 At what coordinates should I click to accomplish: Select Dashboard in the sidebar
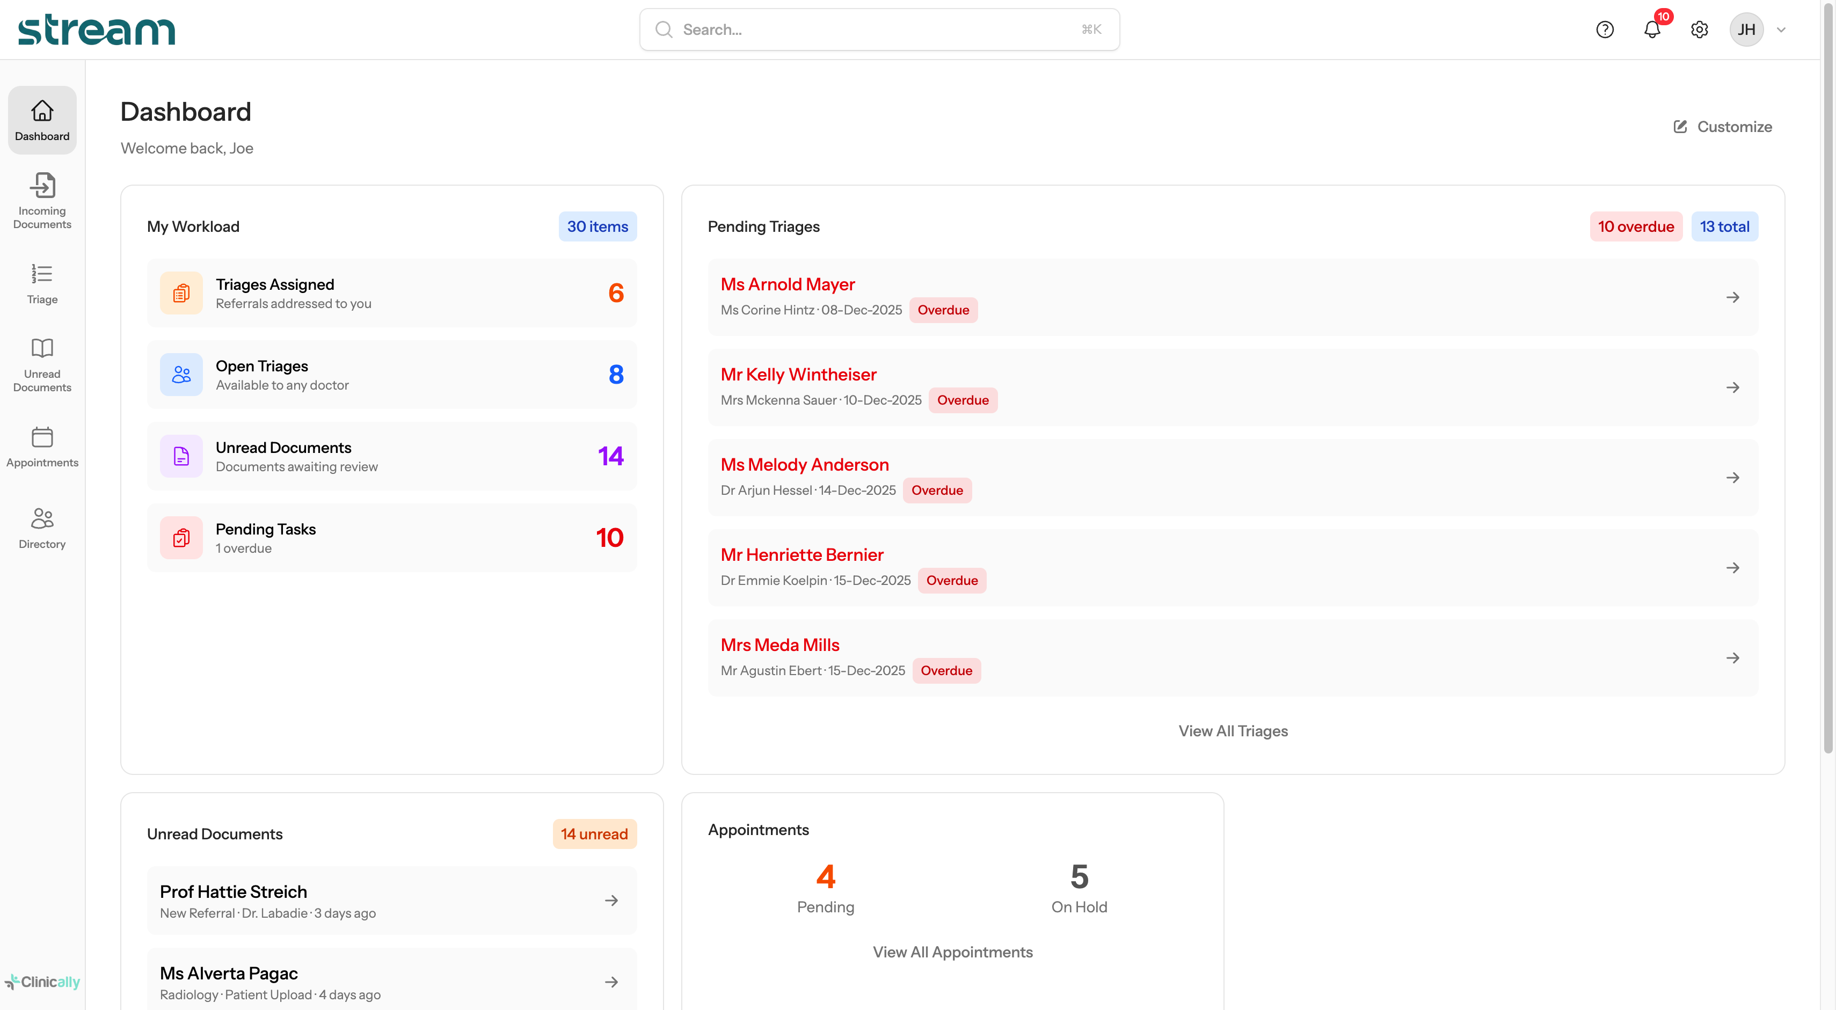tap(41, 120)
